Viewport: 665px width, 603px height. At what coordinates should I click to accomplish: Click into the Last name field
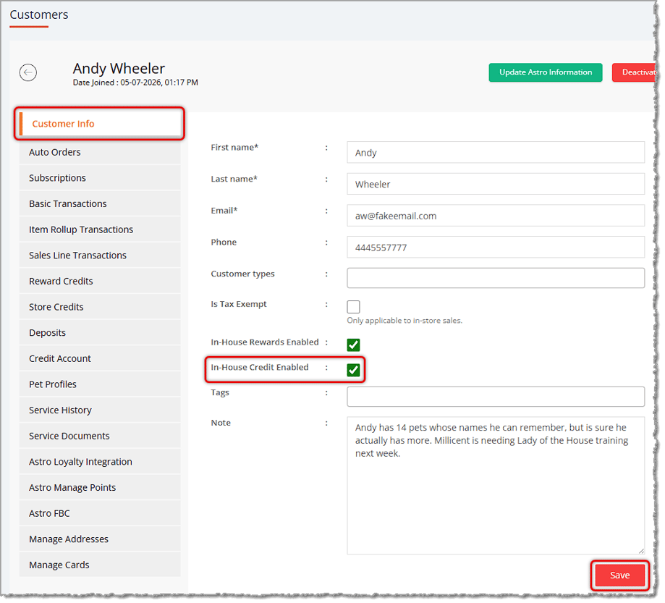[496, 184]
